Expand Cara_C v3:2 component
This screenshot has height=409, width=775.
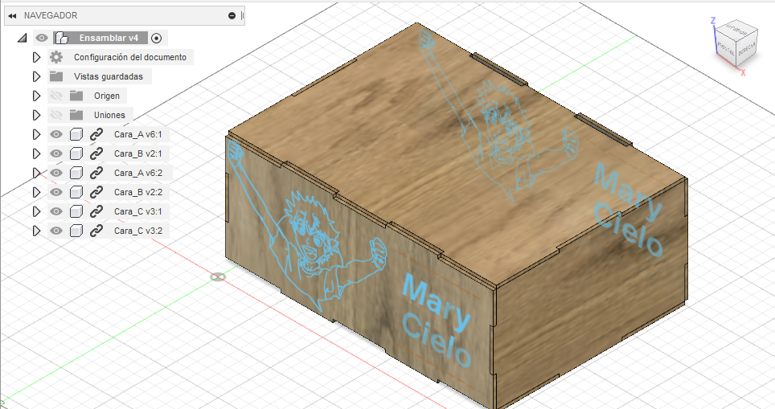point(36,231)
